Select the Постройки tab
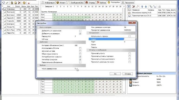179x100 pixels. 114,2
